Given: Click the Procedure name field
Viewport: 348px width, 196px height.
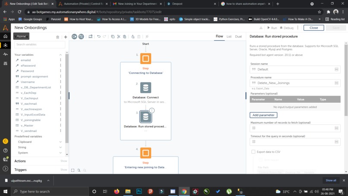Looking at the screenshot, I should pos(295,83).
